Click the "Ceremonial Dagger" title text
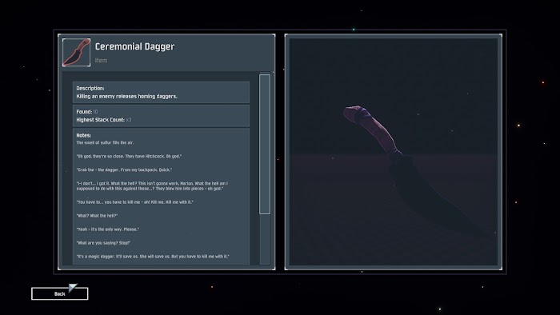The width and height of the screenshot is (560, 315). click(134, 46)
